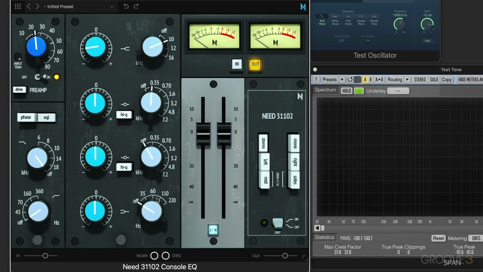Select the Statistics tab in SPAN
Viewport: 483px width, 272px height.
[325, 237]
